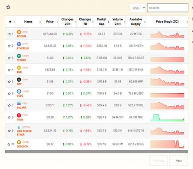Sort by Changes 24H column header
This screenshot has width=193, height=169.
pos(67,21)
